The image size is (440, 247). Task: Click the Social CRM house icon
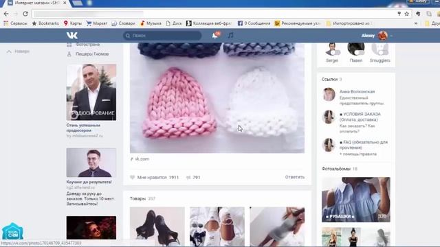(12, 231)
